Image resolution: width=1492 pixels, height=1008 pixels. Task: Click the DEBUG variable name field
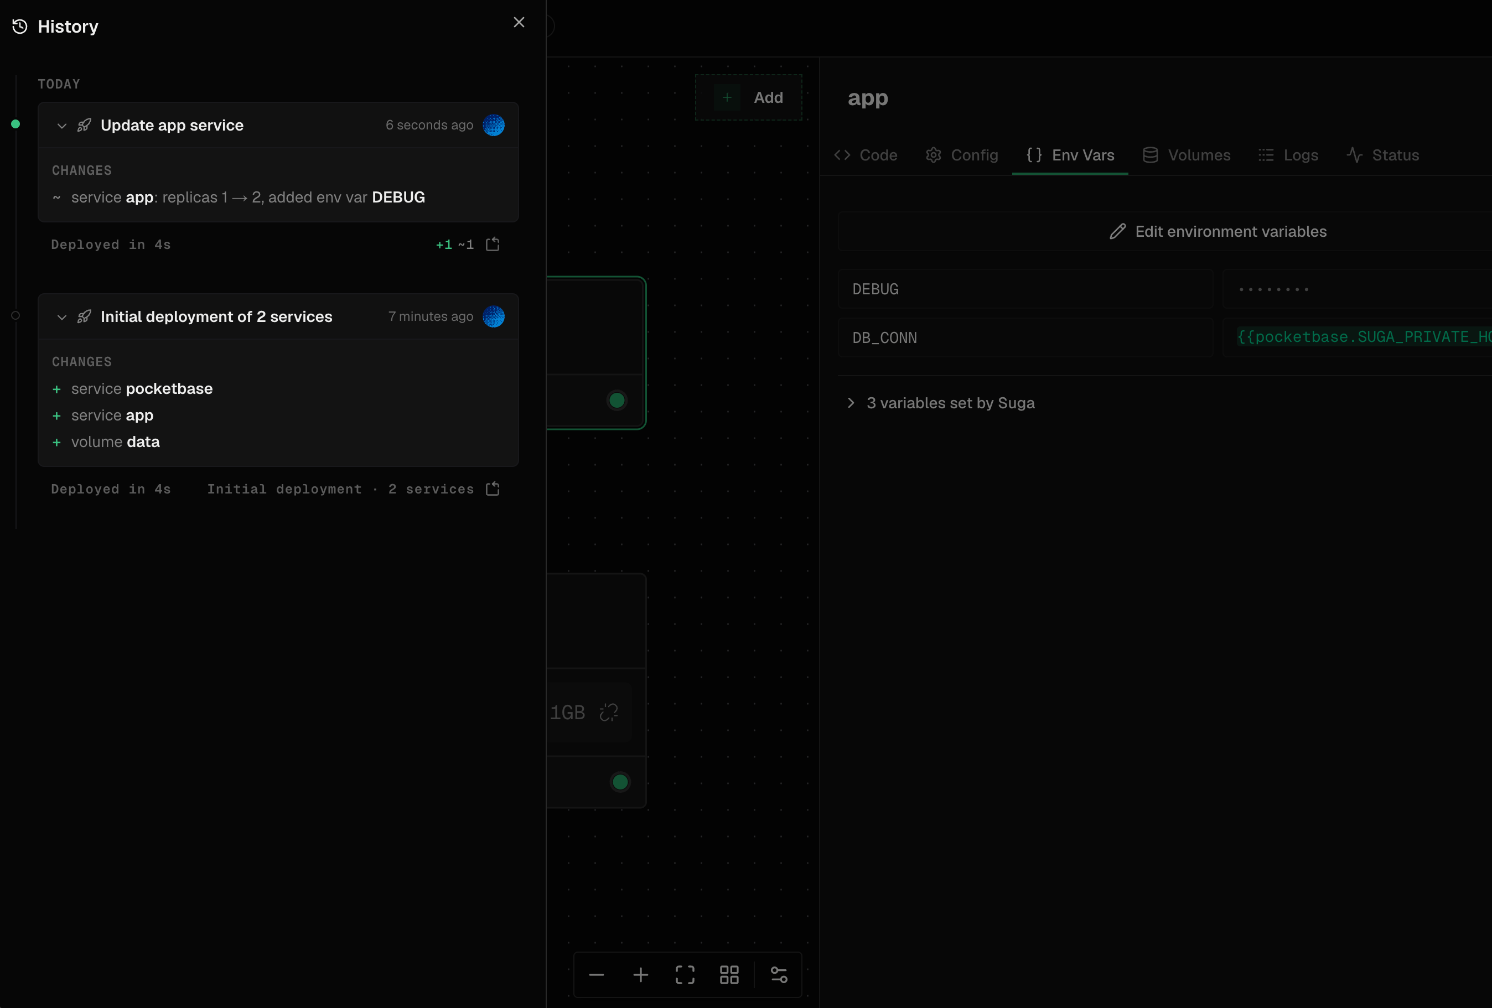1026,289
